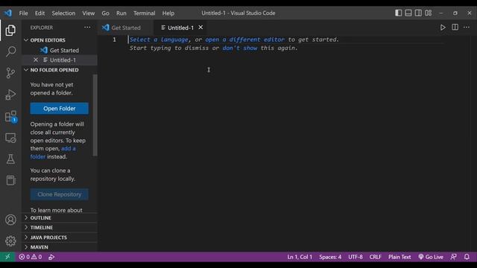477x268 pixels.
Task: Open the File menu
Action: [23, 13]
